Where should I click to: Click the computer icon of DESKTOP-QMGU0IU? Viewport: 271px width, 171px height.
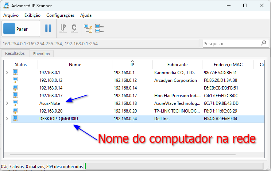coord(15,118)
